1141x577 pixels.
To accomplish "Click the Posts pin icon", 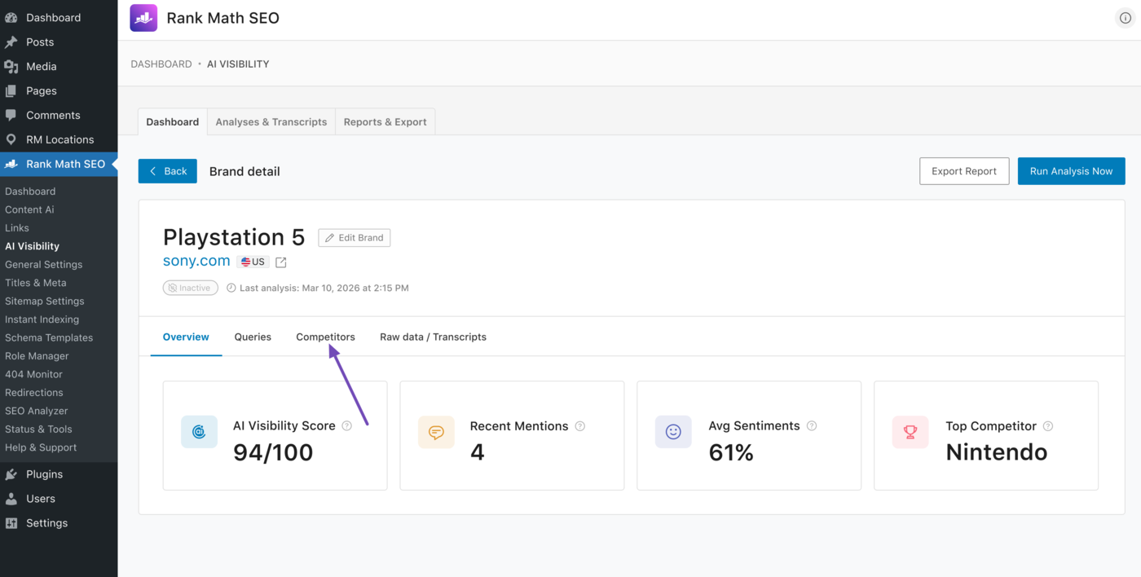I will coord(11,42).
